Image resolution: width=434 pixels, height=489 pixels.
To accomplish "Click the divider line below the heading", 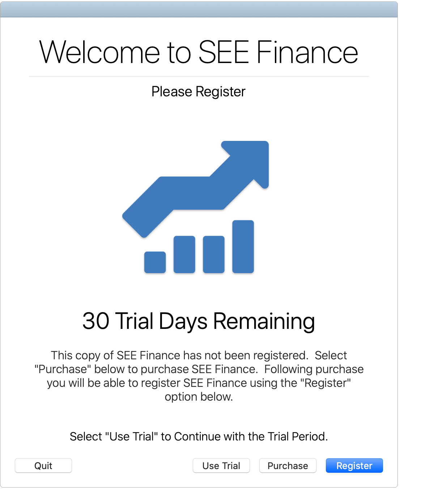I will 199,76.
